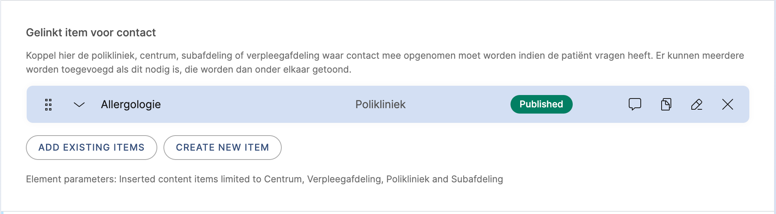
Task: Grab the drag handle of Allergologie row
Action: click(48, 105)
